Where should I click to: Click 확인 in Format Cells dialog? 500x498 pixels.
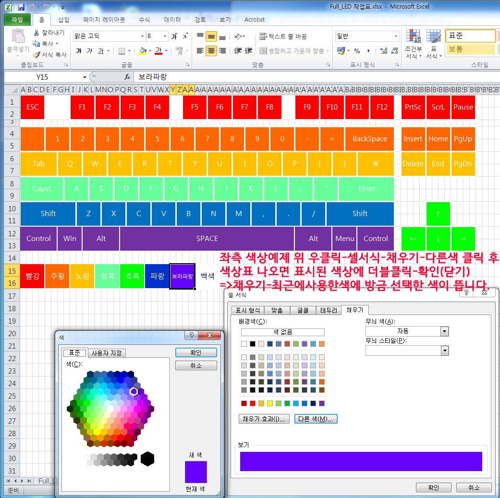click(x=433, y=487)
